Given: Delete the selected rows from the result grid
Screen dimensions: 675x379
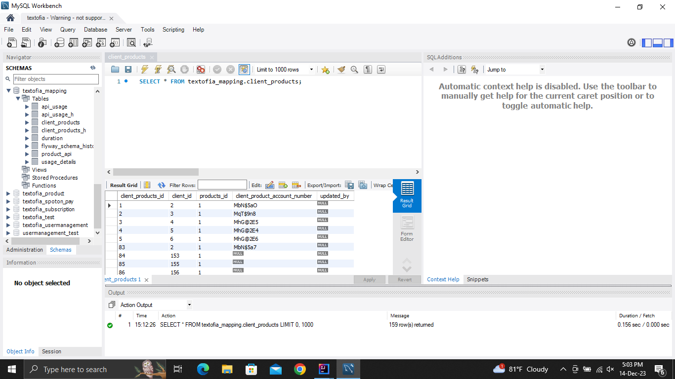Looking at the screenshot, I should point(296,185).
